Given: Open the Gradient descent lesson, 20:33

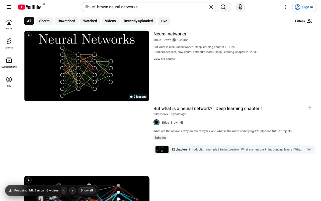Looking at the screenshot, I should pos(205,52).
